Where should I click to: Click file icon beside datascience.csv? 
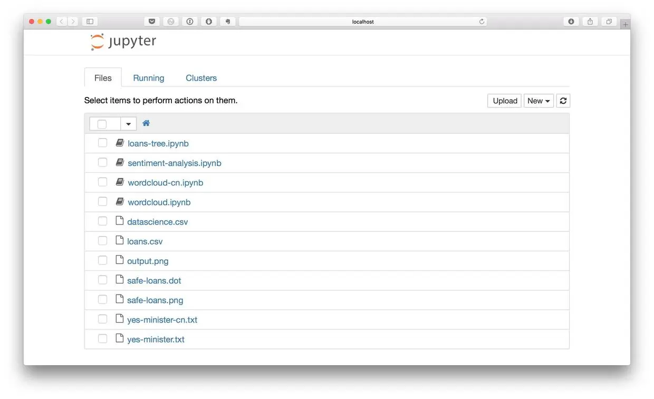(120, 221)
